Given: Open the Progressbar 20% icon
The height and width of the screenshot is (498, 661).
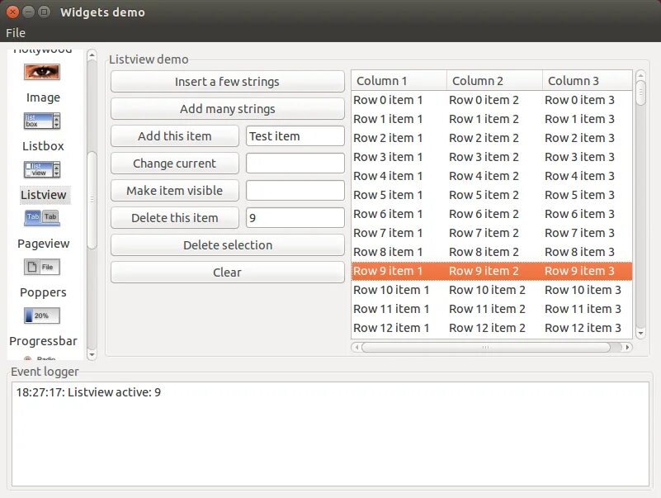Looking at the screenshot, I should point(42,315).
